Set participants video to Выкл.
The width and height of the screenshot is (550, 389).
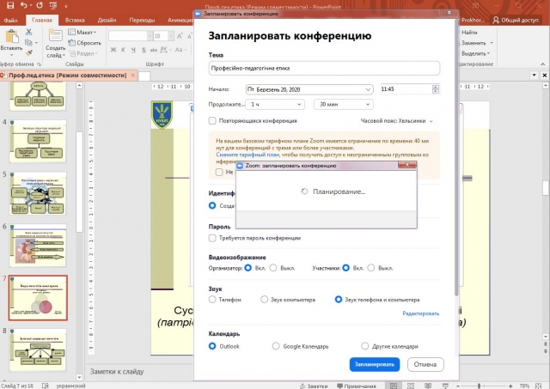tap(371, 268)
